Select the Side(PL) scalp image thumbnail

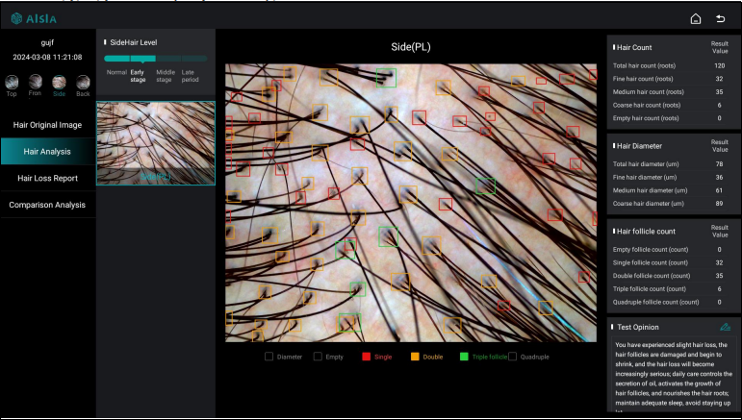click(x=155, y=143)
